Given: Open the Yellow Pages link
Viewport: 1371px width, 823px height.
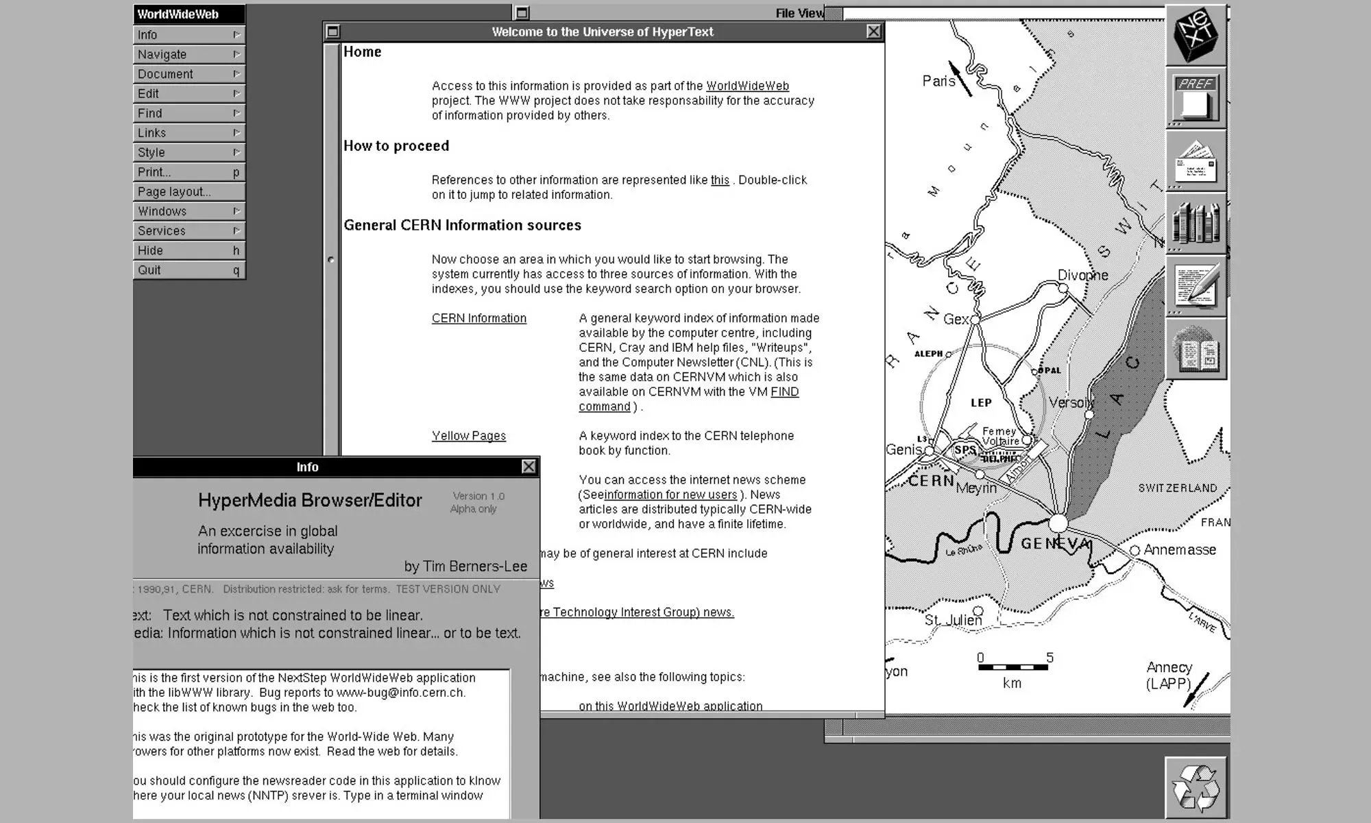Looking at the screenshot, I should click(x=468, y=436).
